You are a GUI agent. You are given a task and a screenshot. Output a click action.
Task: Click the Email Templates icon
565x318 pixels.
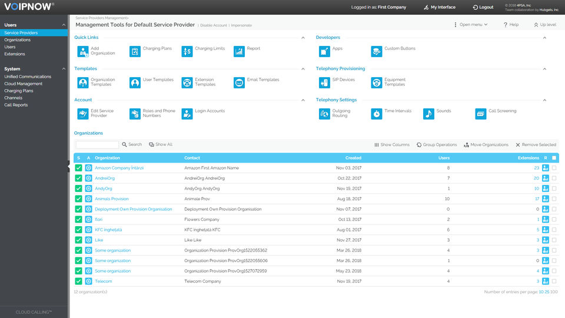239,82
